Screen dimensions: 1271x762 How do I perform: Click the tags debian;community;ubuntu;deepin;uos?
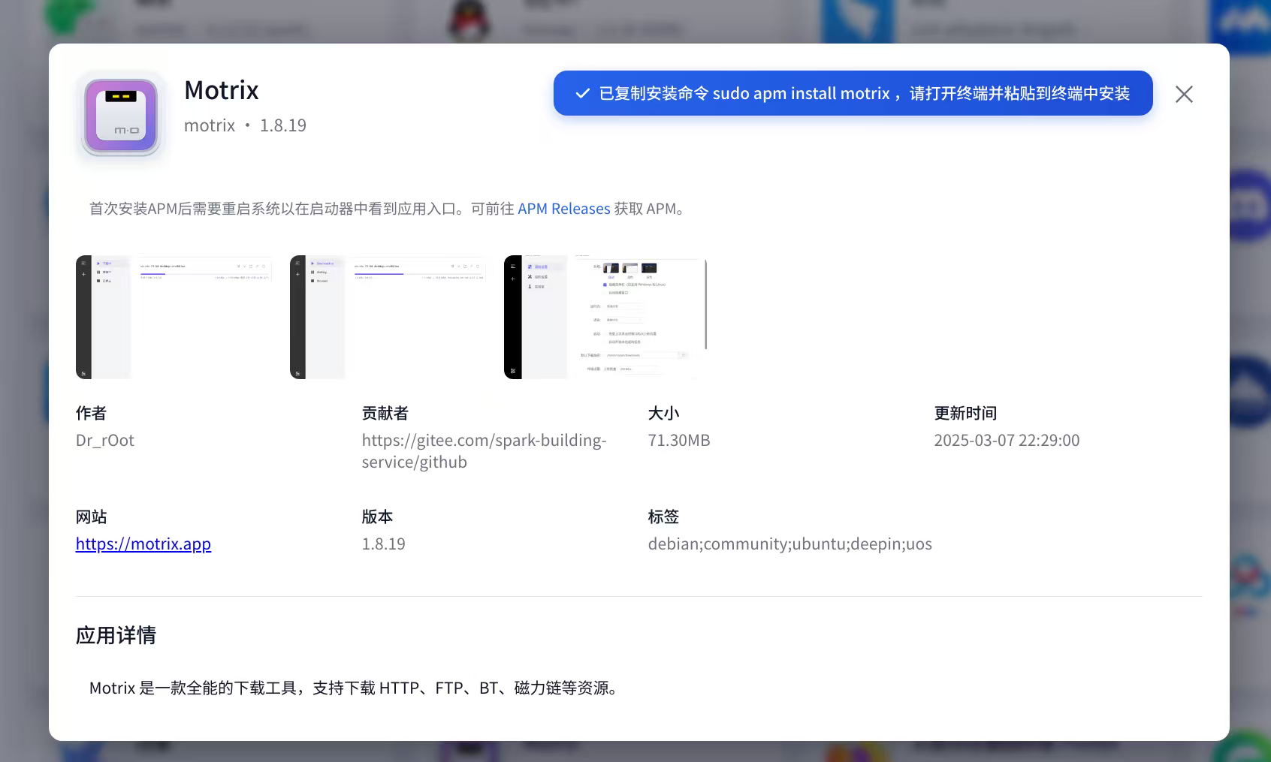(x=790, y=544)
